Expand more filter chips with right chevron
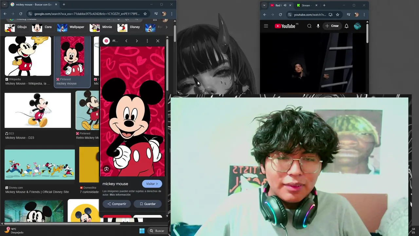This screenshot has width=419, height=236. pyautogui.click(x=166, y=27)
